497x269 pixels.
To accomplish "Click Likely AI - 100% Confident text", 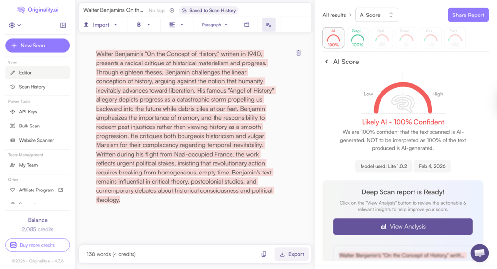I will (x=403, y=122).
